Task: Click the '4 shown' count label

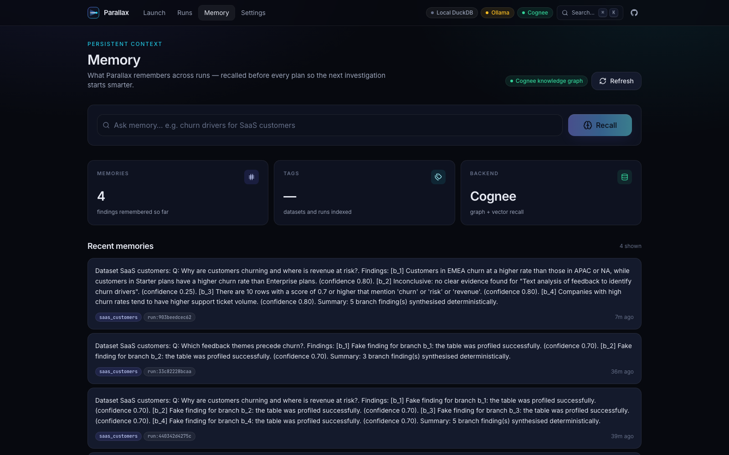Action: tap(631, 246)
